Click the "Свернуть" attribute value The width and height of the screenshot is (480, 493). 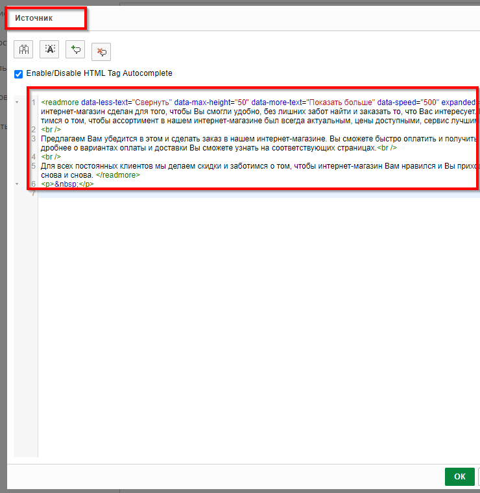coord(152,102)
